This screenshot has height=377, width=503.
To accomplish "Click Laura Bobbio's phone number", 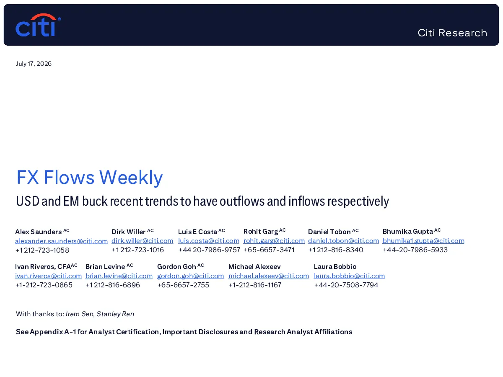I will click(346, 285).
